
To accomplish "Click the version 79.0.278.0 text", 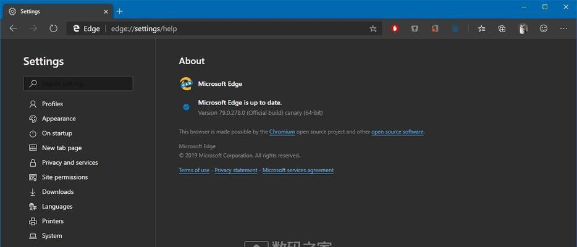I will tap(260, 113).
